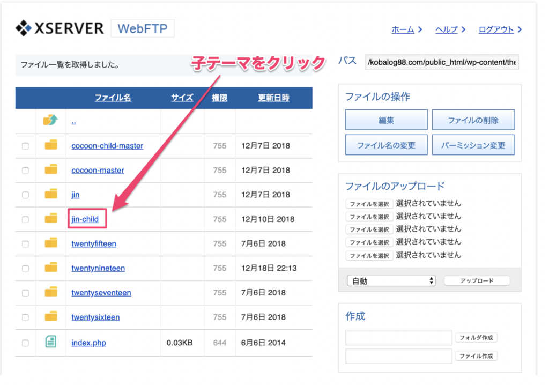Sort the list by 更新日時 header
This screenshot has width=549, height=385.
click(274, 98)
